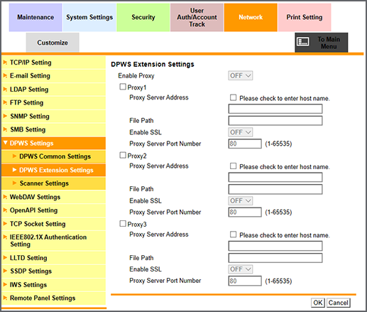367x312 pixels.
Task: Select Scanner Settings submenu
Action: (53, 183)
